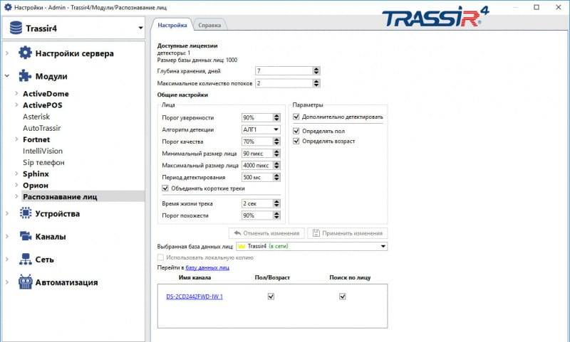
Task: Click the network icon beside Сеть
Action: point(26,260)
